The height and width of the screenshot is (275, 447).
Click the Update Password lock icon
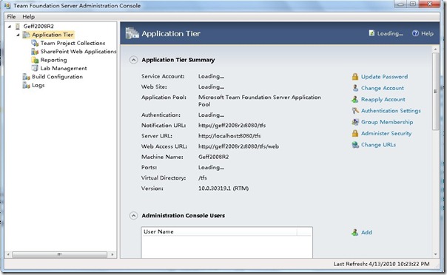355,77
